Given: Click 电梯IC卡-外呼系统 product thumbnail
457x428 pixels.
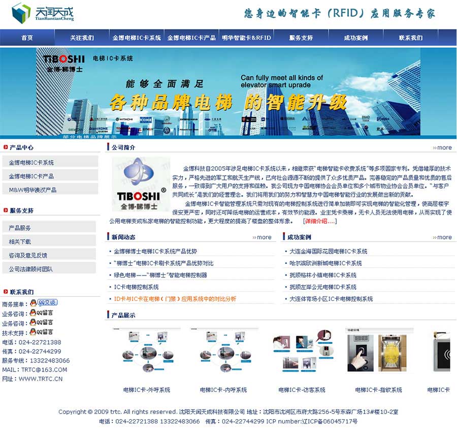Looking at the screenshot, I should pyautogui.click(x=147, y=350).
